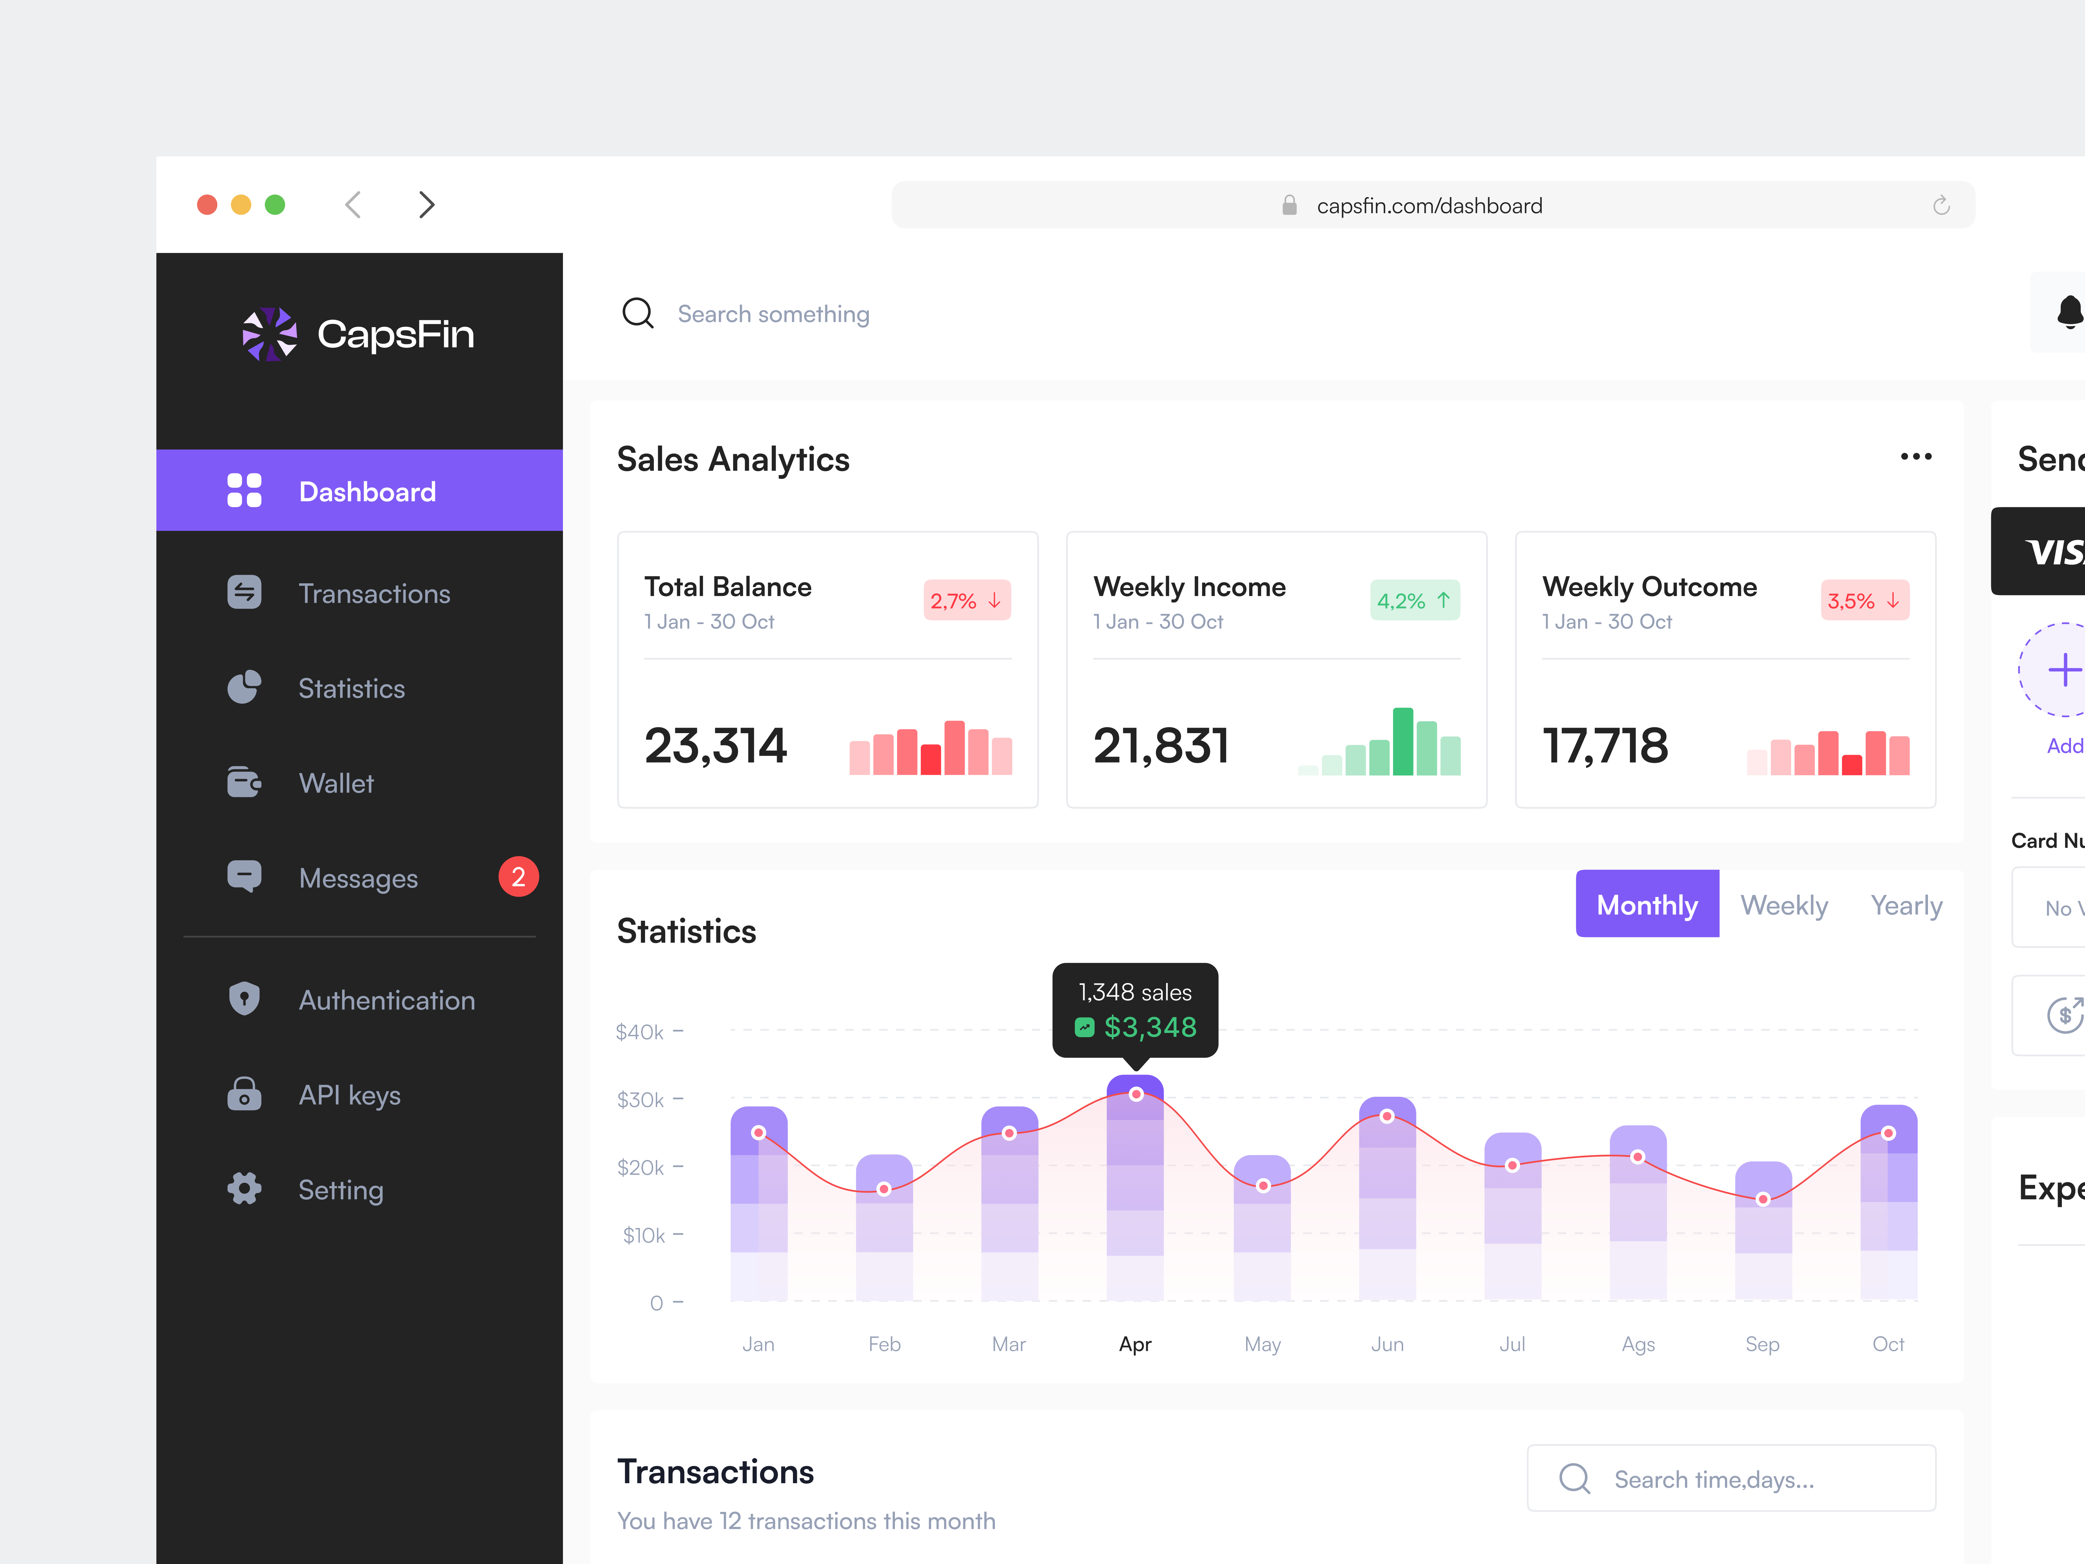Click the 17,718 outcome value

pyautogui.click(x=1605, y=746)
